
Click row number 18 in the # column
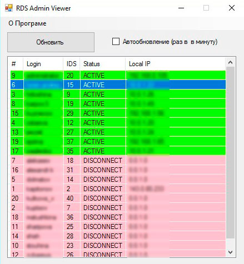pyautogui.click(x=15, y=217)
